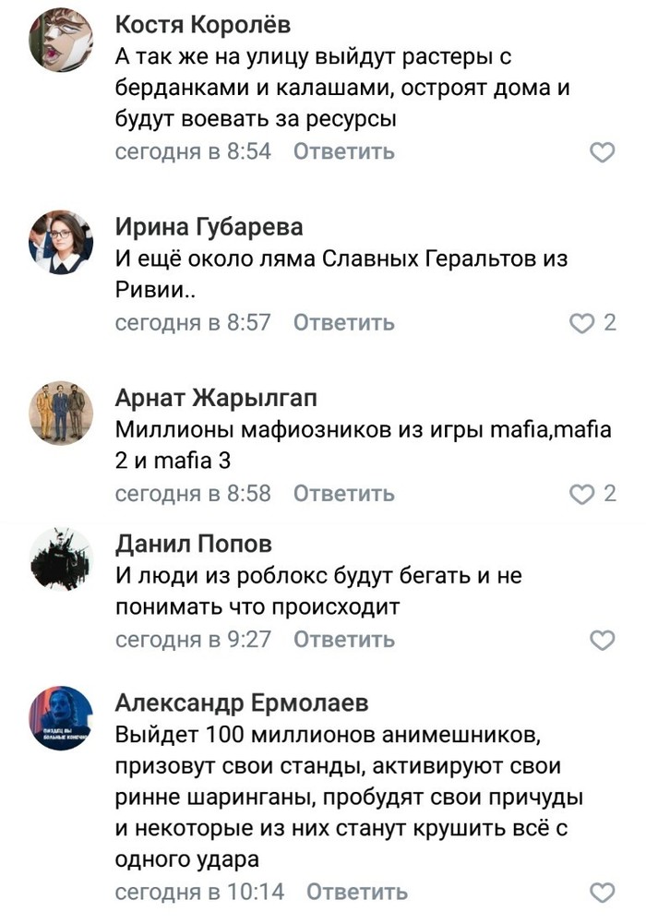The image size is (646, 924).
Task: Open the profile name Александр Ермолаев
Action: (x=242, y=703)
